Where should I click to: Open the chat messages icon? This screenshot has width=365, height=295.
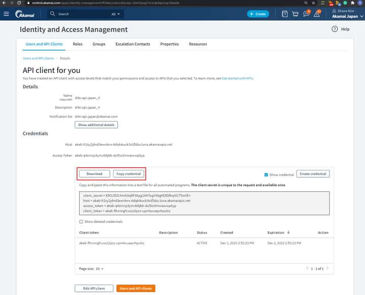(x=306, y=14)
